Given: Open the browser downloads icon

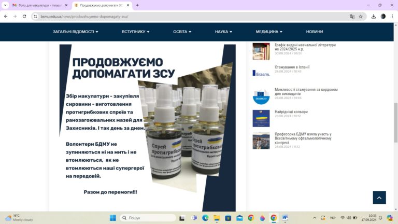Looking at the screenshot, I should pos(373,17).
